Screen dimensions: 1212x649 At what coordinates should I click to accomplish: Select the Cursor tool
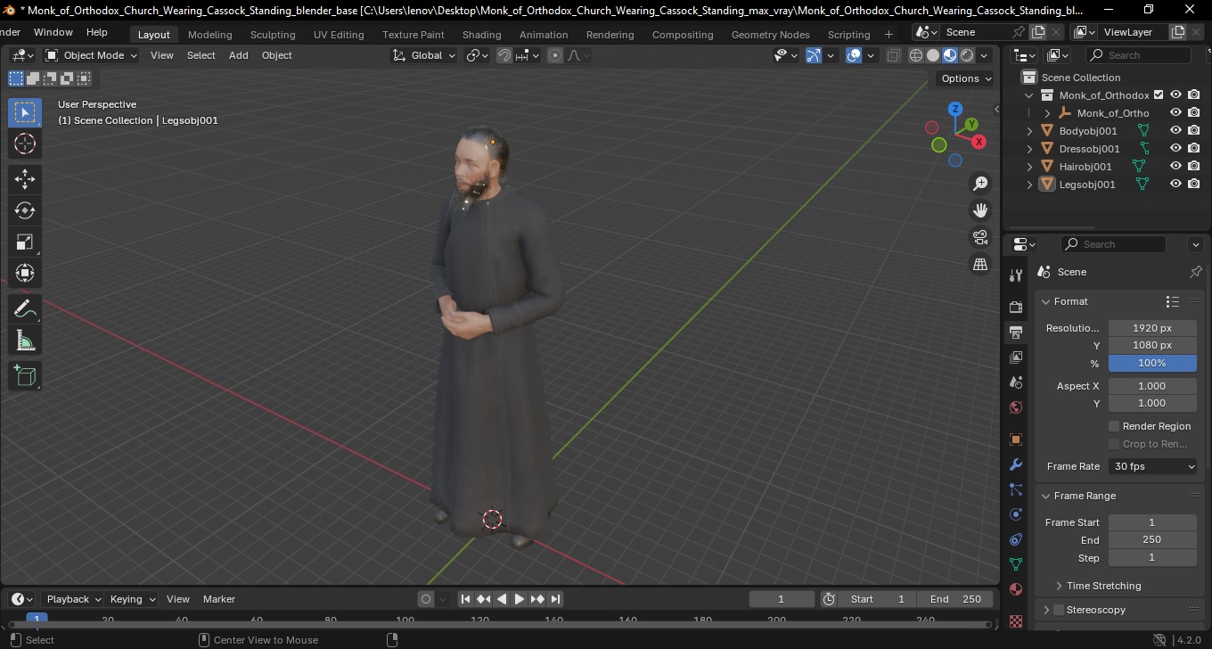pyautogui.click(x=25, y=144)
